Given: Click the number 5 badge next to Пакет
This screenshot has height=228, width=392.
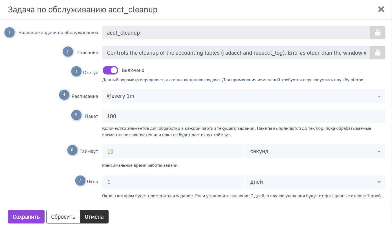Looking at the screenshot, I should 76,115.
